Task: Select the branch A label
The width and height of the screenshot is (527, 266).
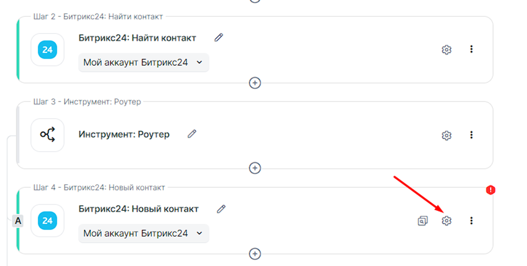Action: [18, 221]
